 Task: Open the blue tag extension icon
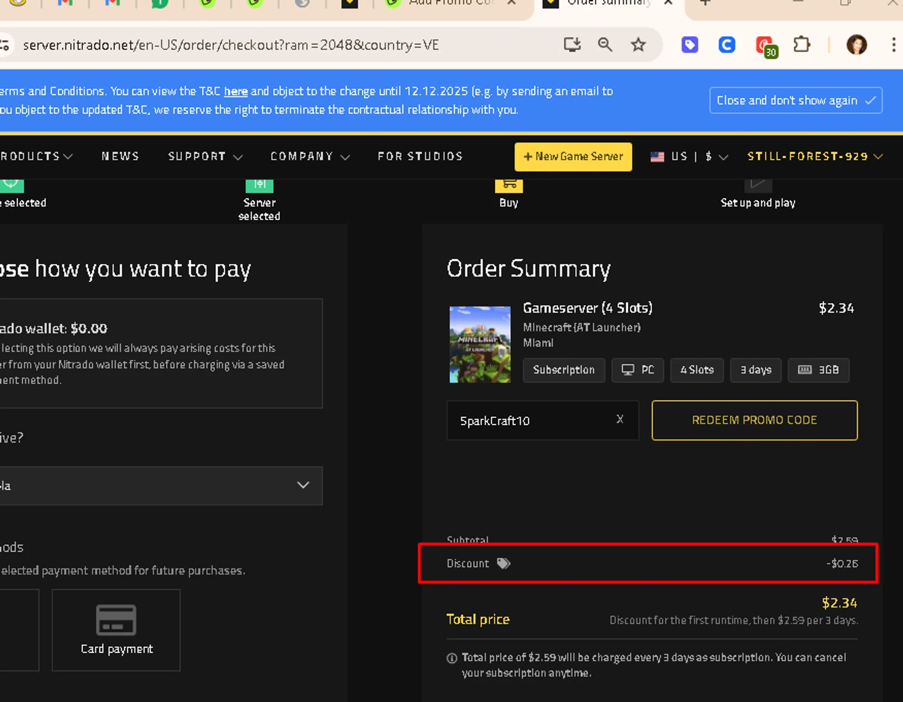690,45
